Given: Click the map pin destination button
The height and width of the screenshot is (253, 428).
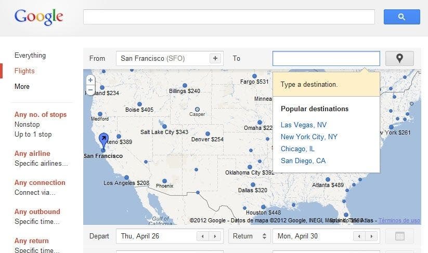Looking at the screenshot, I should [399, 58].
